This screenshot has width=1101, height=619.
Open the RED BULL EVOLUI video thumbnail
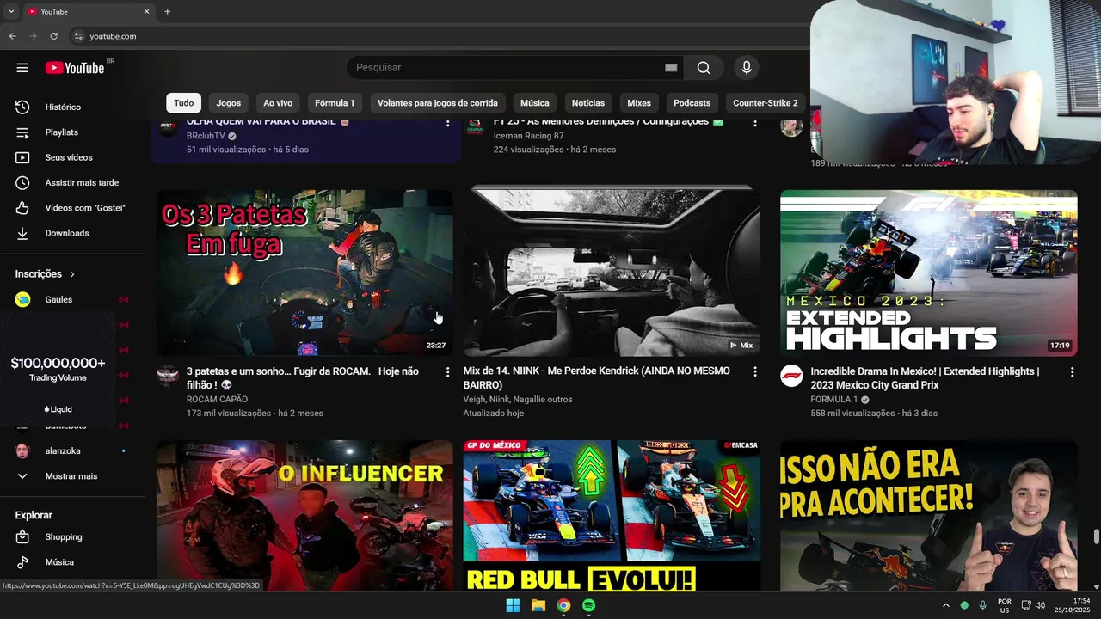[612, 516]
